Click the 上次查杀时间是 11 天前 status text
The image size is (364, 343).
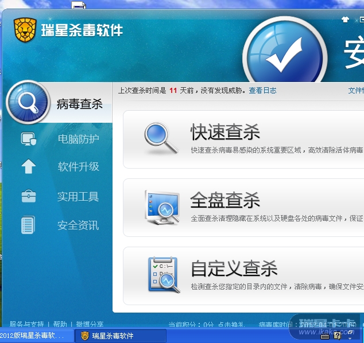click(x=156, y=91)
